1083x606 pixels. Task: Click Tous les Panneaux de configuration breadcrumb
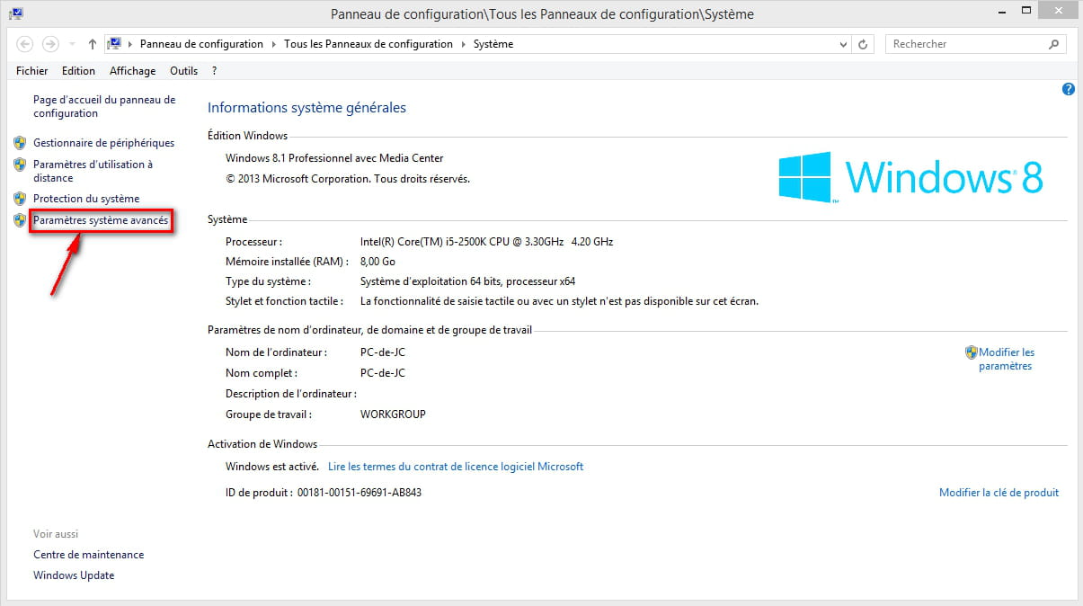pyautogui.click(x=368, y=44)
